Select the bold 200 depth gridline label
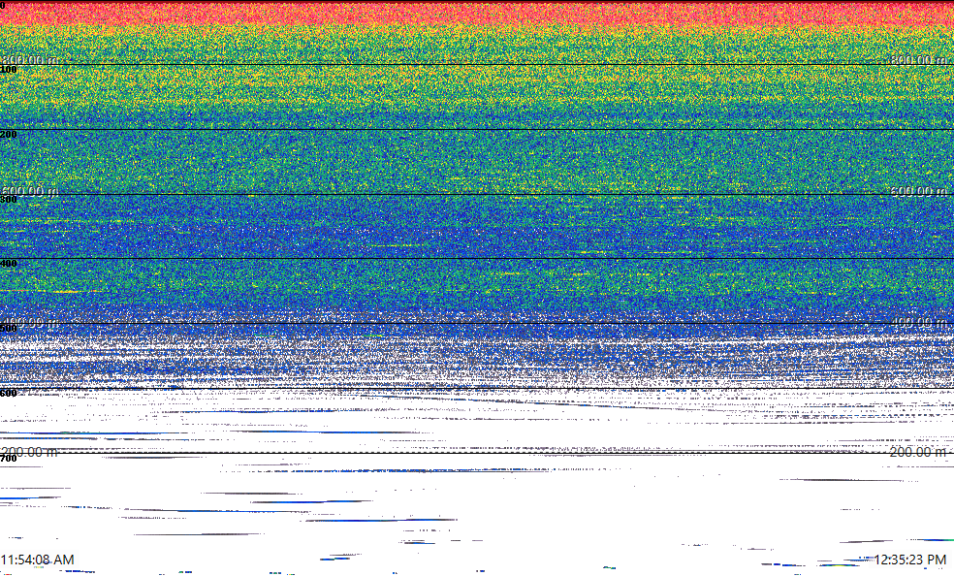Viewport: 954px width, 576px height. (x=9, y=135)
